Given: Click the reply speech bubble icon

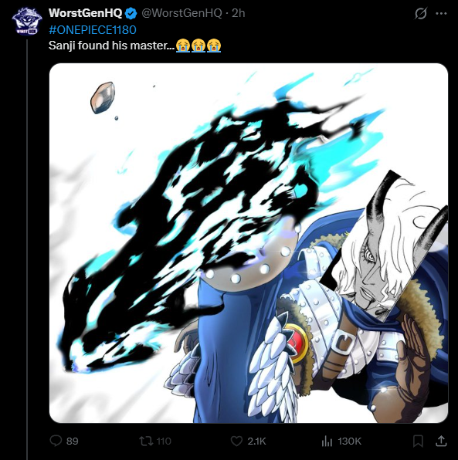Looking at the screenshot, I should tap(56, 441).
